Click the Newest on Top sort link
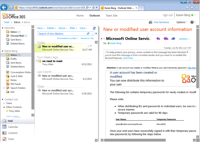 (87, 38)
